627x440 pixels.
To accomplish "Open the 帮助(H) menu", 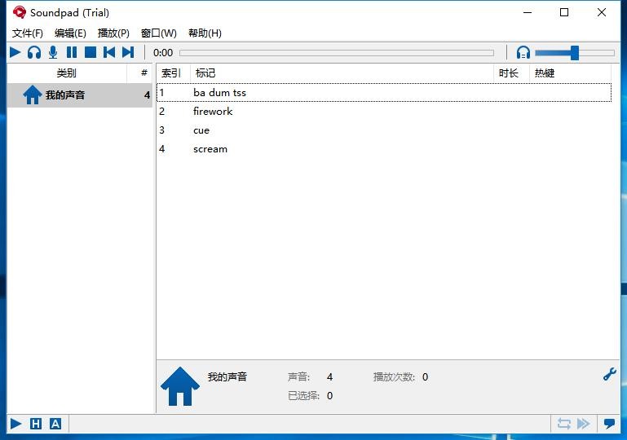I will [205, 33].
